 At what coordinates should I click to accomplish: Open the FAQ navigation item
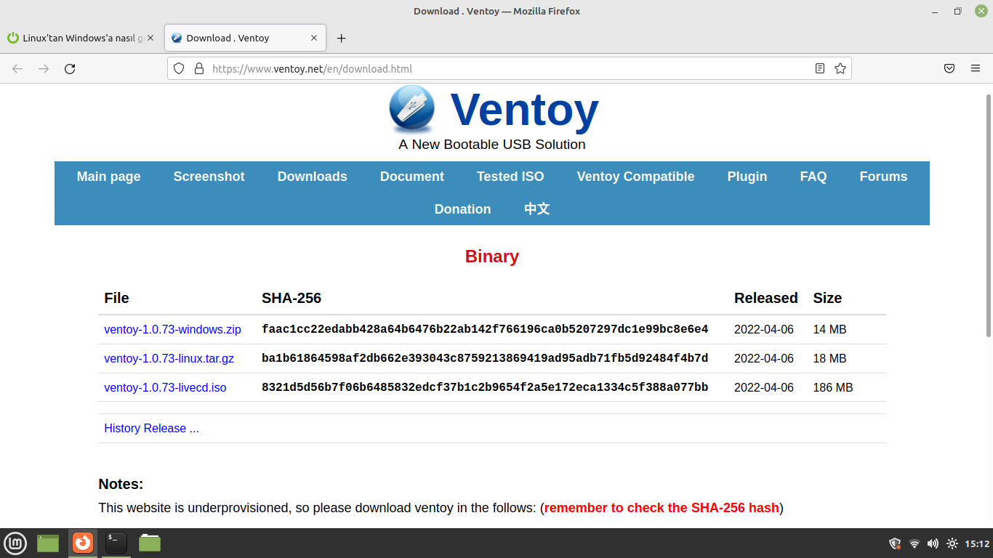coord(813,177)
